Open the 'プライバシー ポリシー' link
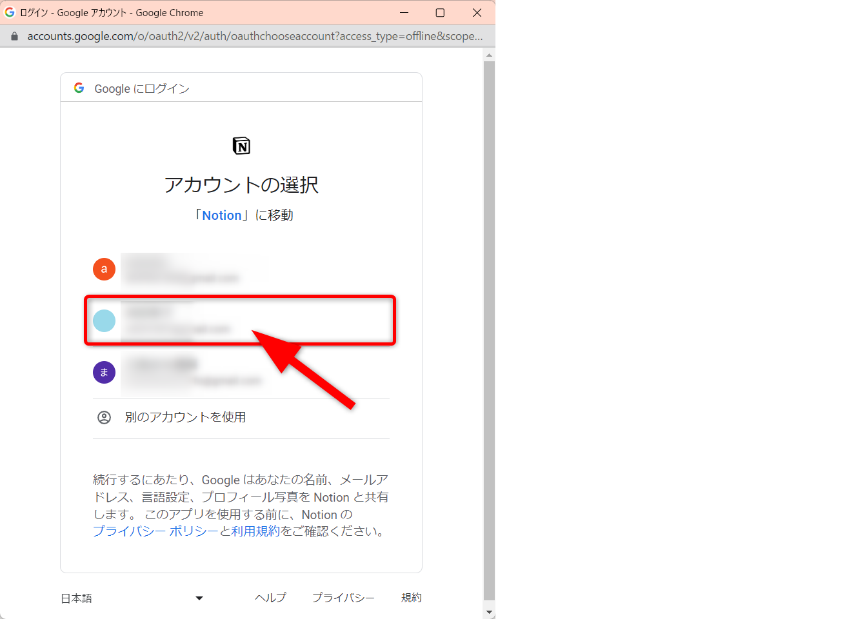 155,531
